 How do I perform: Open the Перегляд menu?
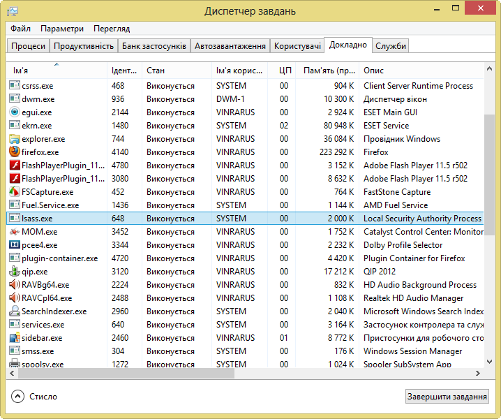(x=112, y=29)
